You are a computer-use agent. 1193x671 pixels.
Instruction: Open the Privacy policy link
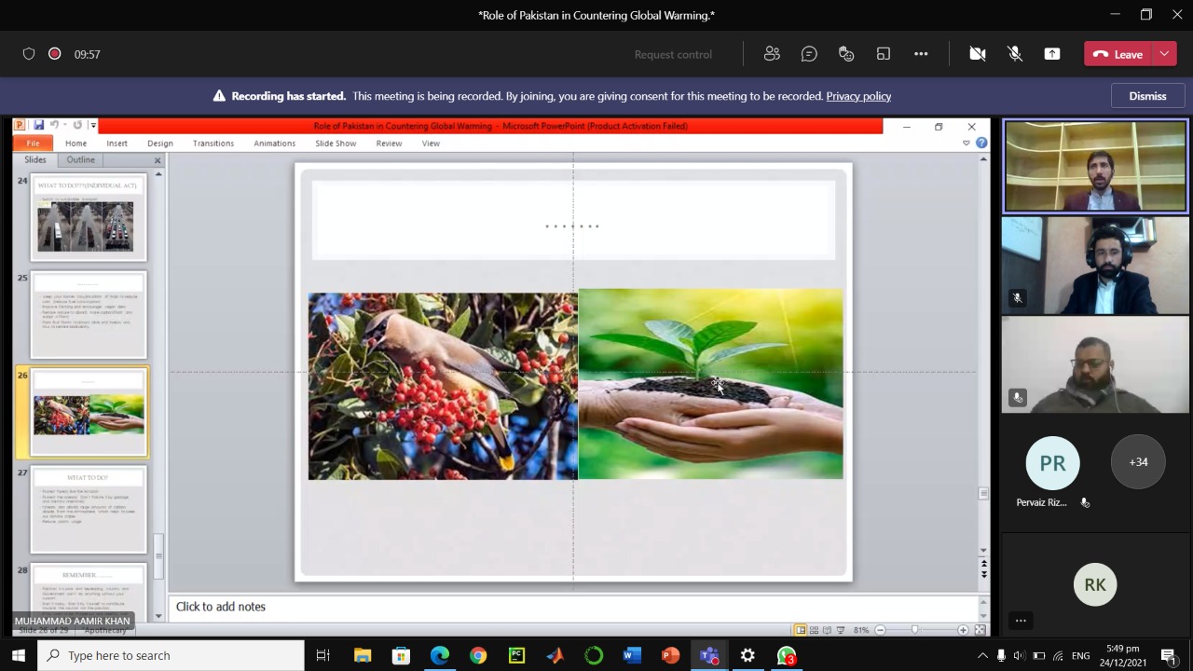click(858, 96)
